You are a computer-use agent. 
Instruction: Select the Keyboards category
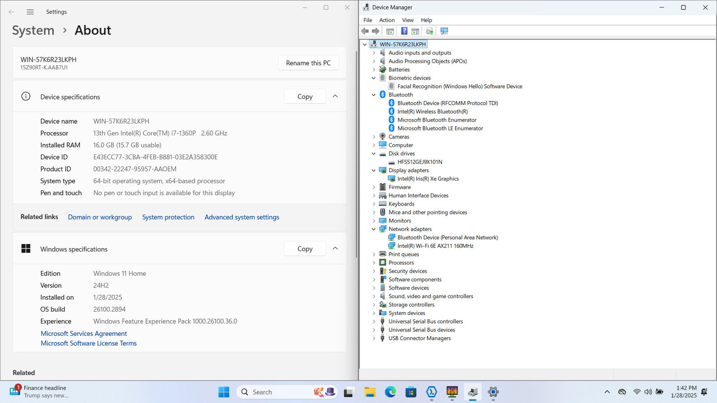[401, 204]
